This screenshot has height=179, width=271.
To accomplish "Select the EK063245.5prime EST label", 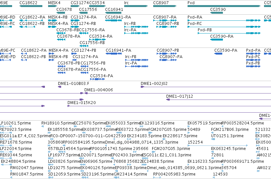I will pos(228,149).
